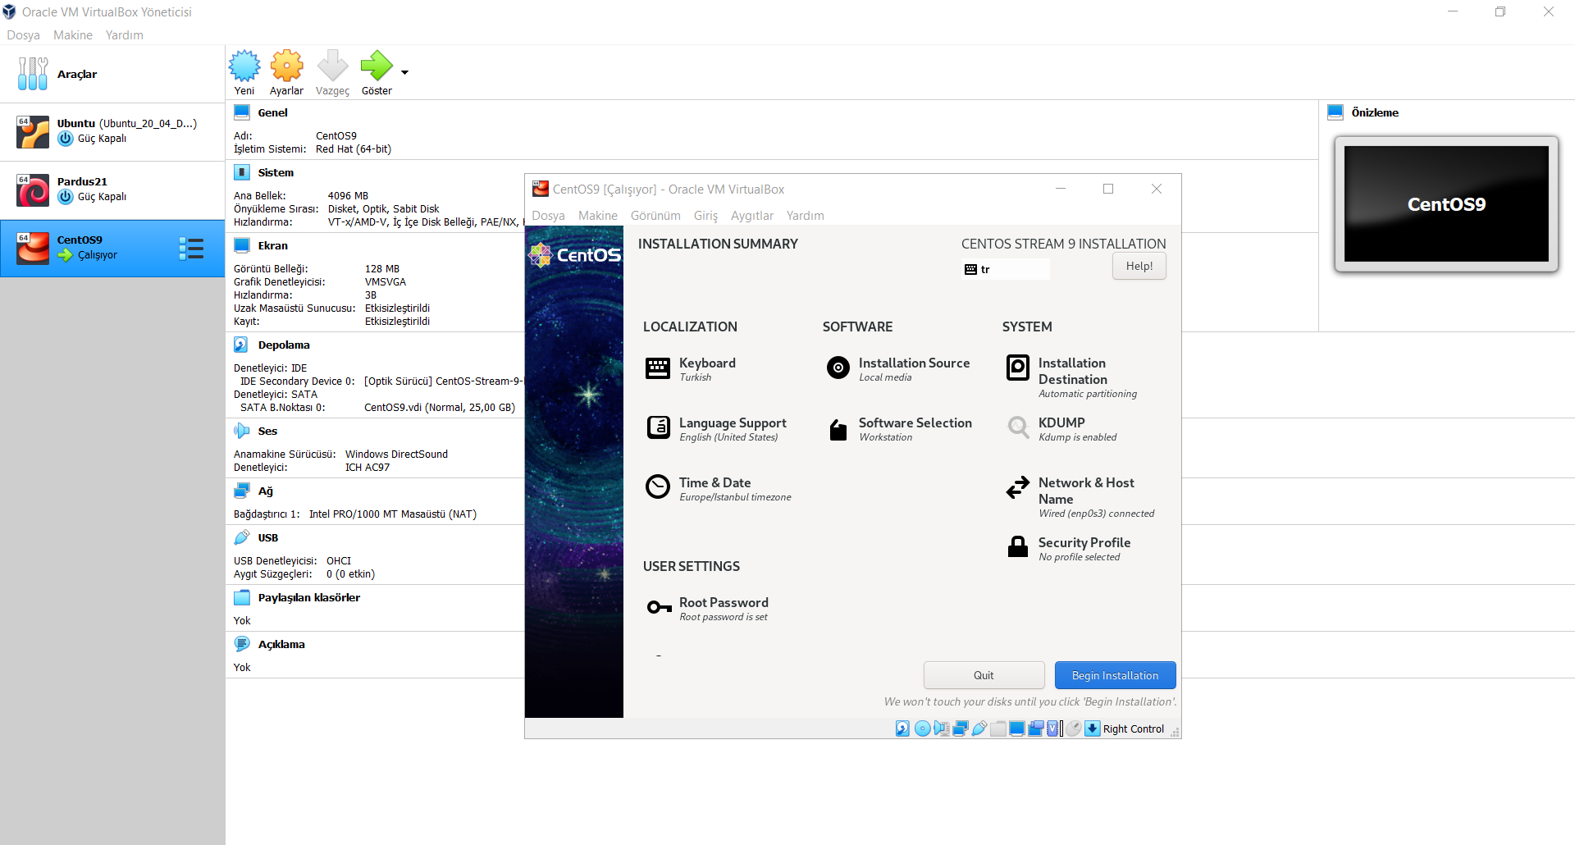Select the running CentOS9 machine
This screenshot has width=1575, height=845.
point(112,248)
